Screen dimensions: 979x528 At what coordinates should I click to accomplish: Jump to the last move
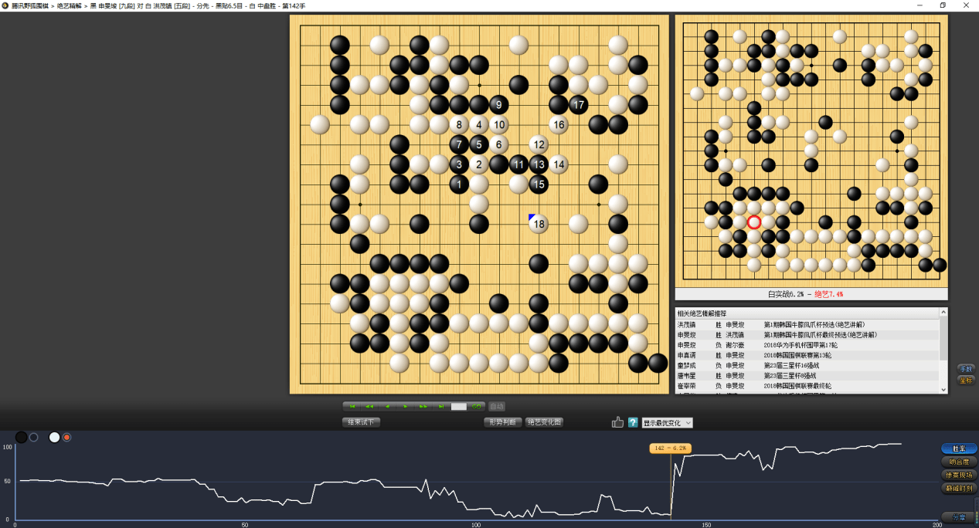441,406
